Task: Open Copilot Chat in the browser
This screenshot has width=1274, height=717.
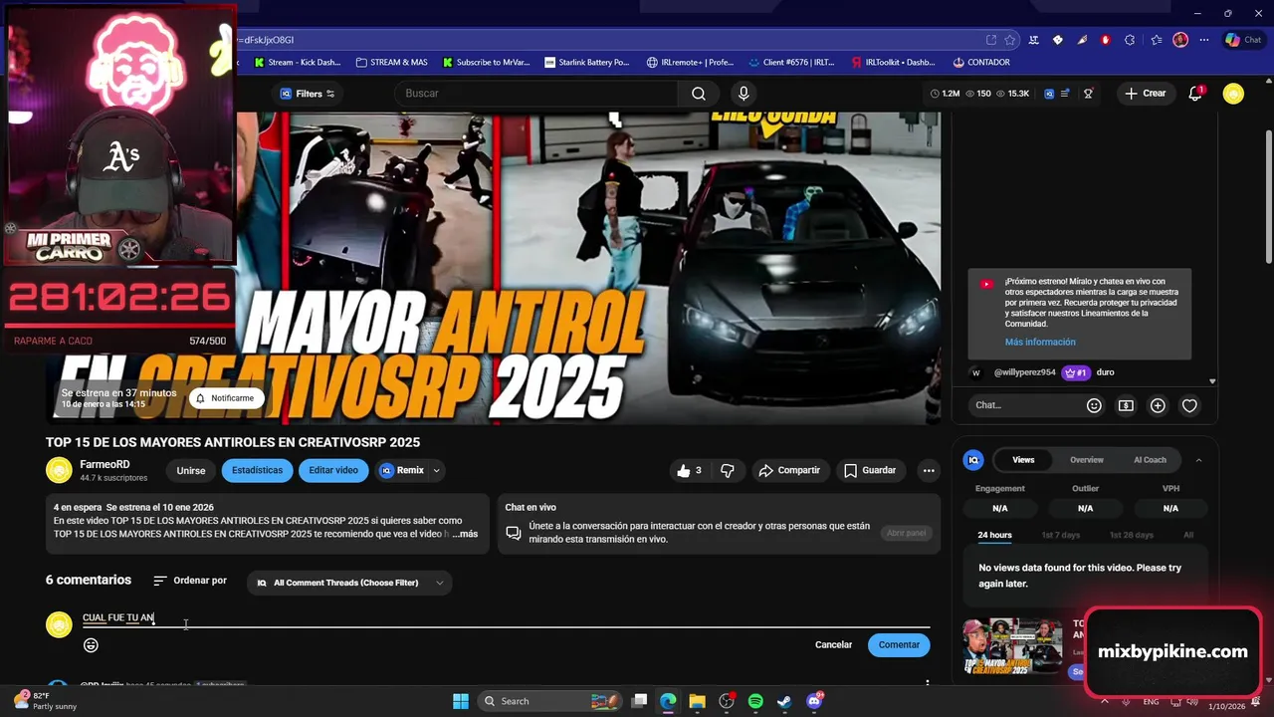Action: tap(1245, 40)
